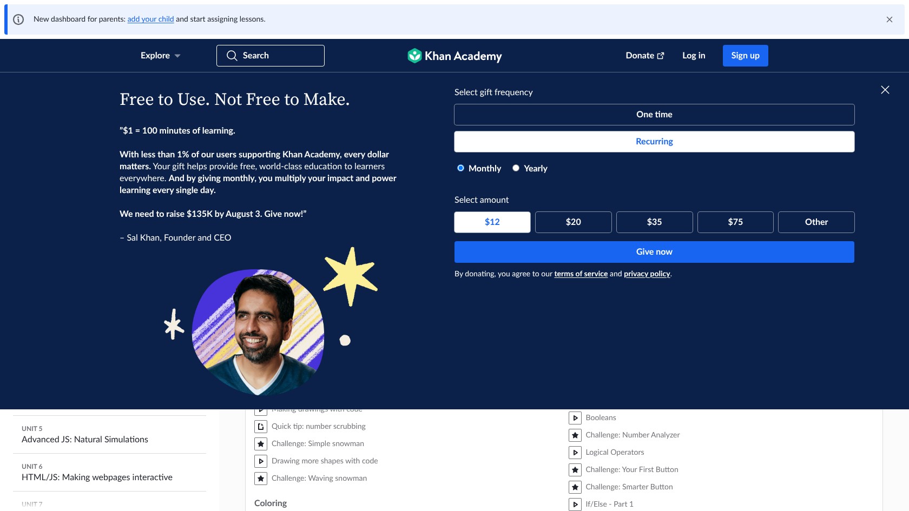The width and height of the screenshot is (909, 511).
Task: Go to the Khan Academy logo home link
Action: (454, 56)
